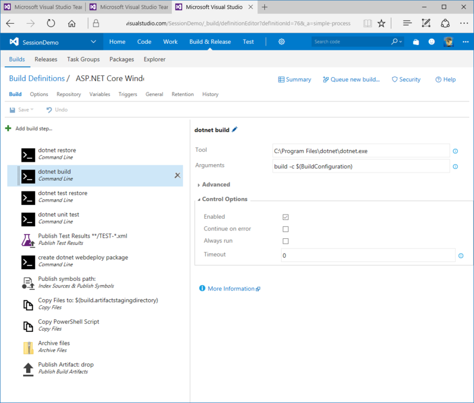Screen dimensions: 474x403
Task: Click the info icon next to Arguments field
Action: (455, 167)
